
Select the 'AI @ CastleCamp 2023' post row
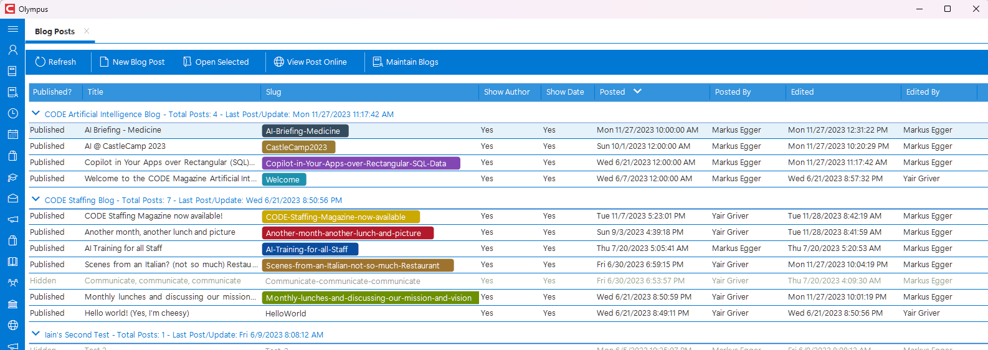[508, 146]
